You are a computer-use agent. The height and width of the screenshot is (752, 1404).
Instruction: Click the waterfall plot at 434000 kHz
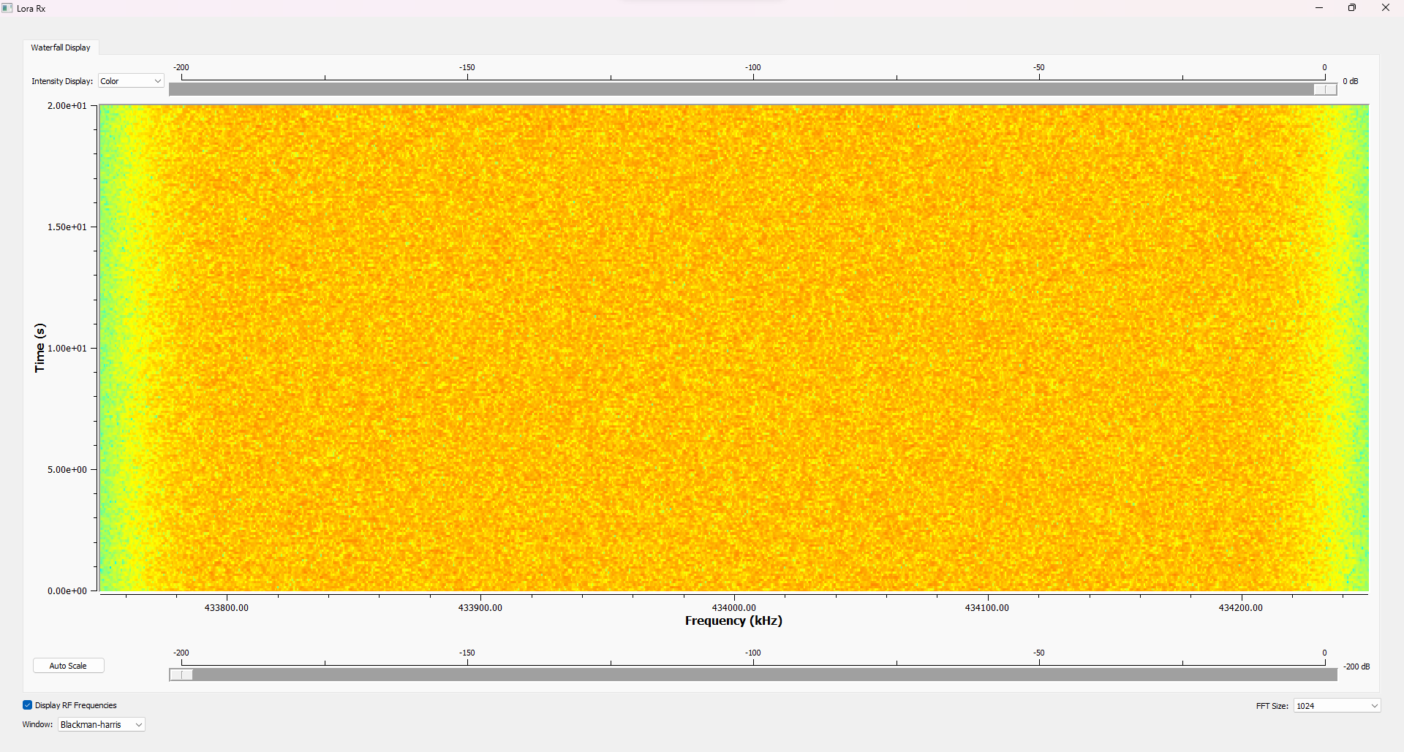pos(734,348)
